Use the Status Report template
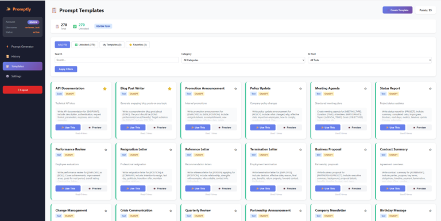This screenshot has height=221, width=441. (393, 127)
